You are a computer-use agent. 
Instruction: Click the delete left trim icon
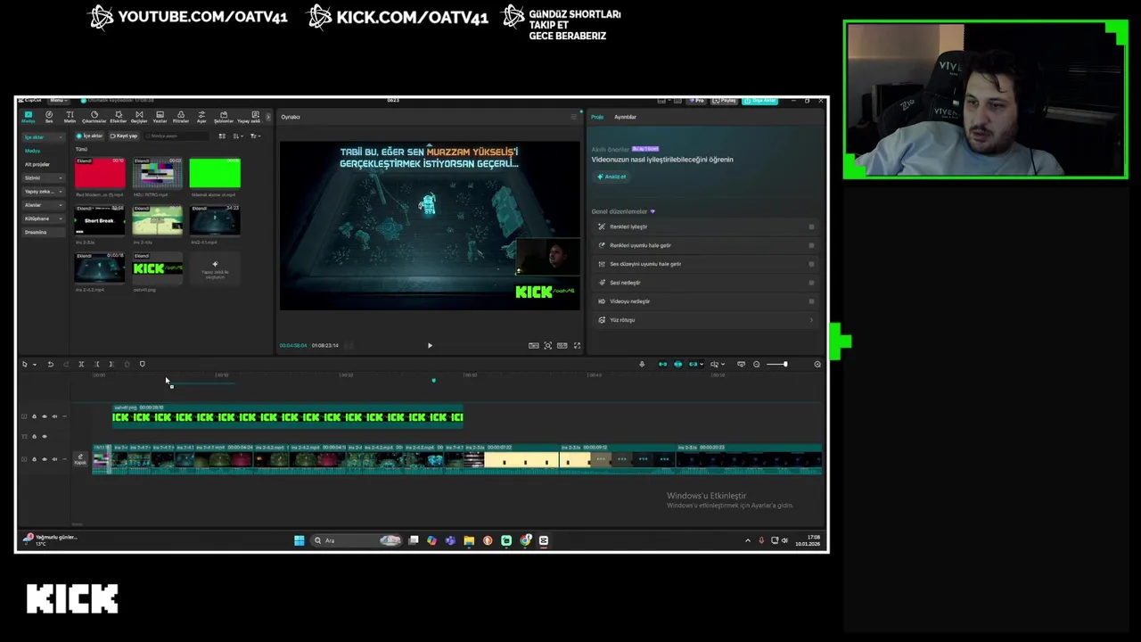[96, 364]
